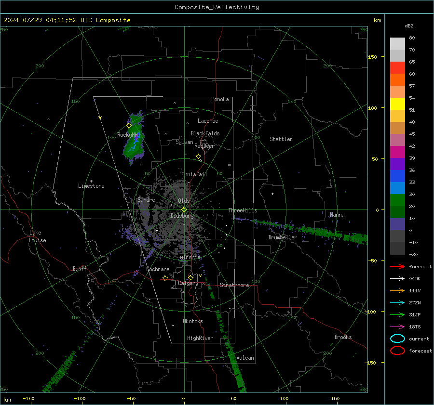Click the Blackfalds label

(205, 133)
